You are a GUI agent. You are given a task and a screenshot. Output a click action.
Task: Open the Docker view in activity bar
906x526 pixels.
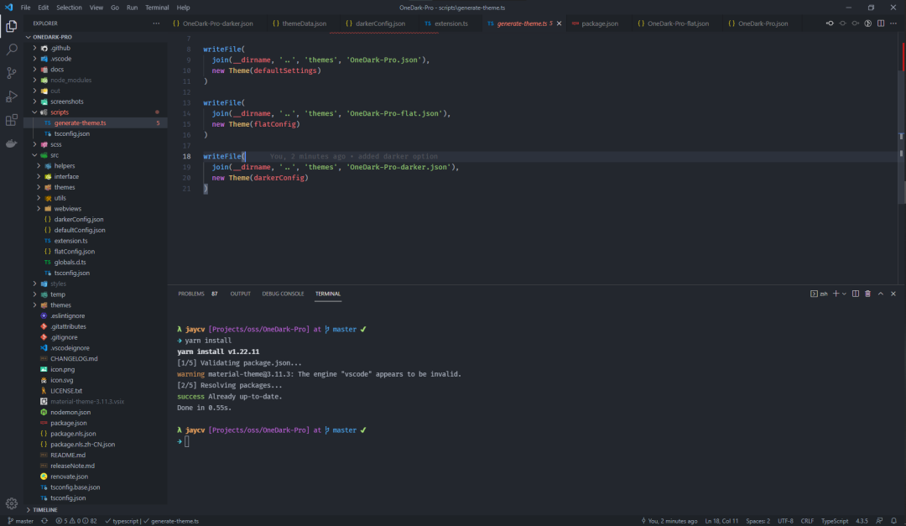pyautogui.click(x=12, y=143)
